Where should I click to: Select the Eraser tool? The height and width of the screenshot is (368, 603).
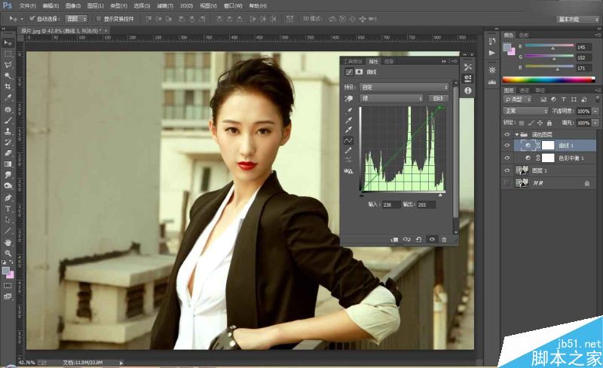pos(8,153)
